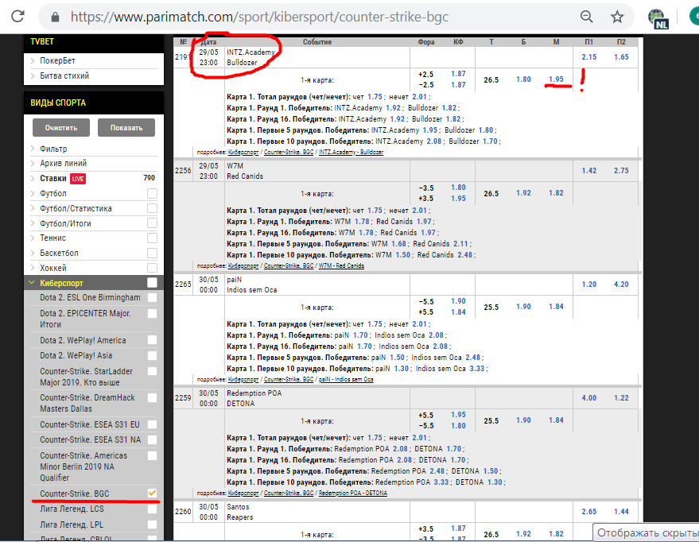The height and width of the screenshot is (542, 699).
Task: Tick the Футбол/Итоги checkbox
Action: click(x=152, y=223)
